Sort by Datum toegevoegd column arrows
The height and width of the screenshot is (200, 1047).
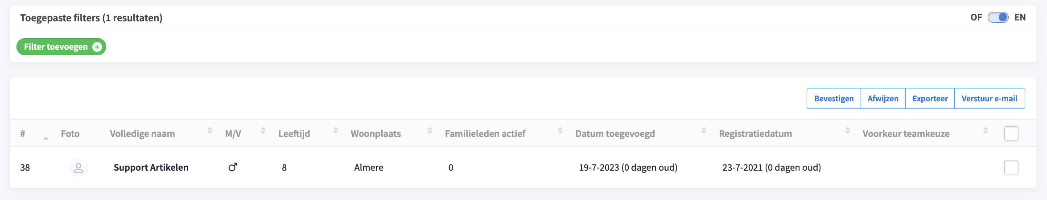[x=704, y=131]
